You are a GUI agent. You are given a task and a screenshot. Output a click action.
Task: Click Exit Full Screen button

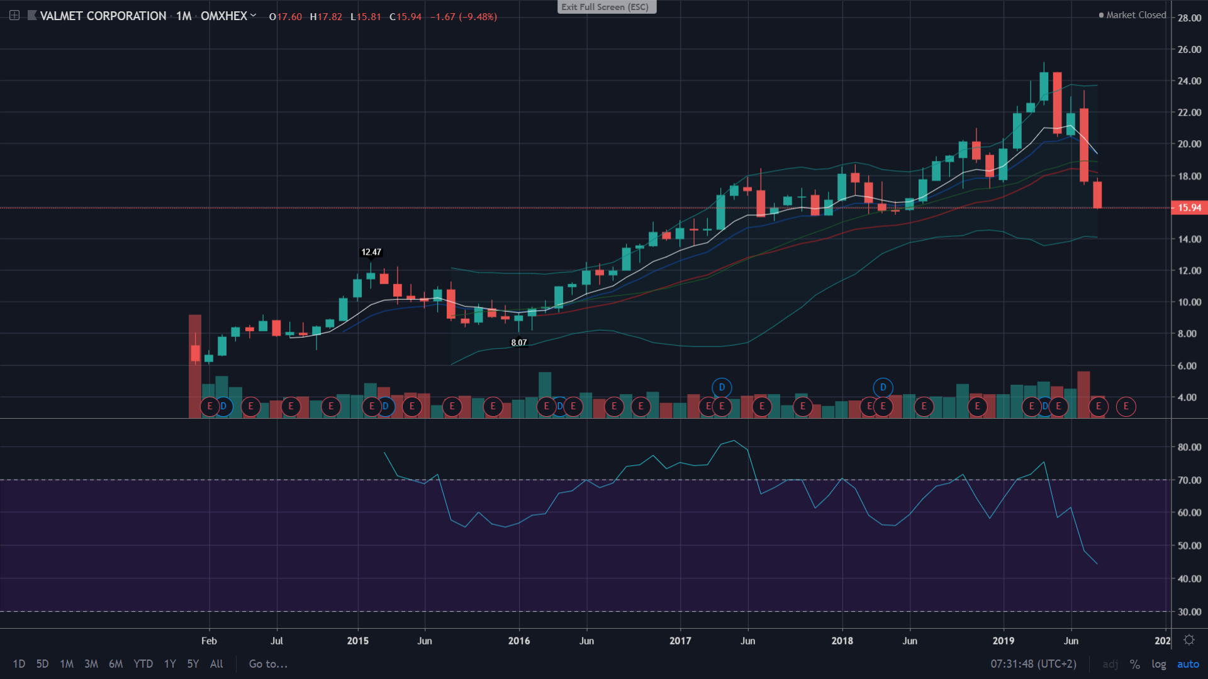[x=605, y=7]
